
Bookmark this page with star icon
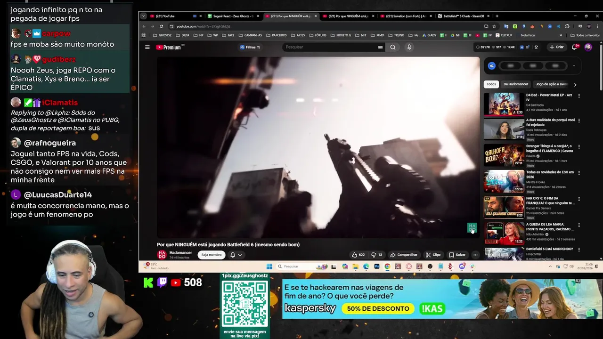coord(494,26)
